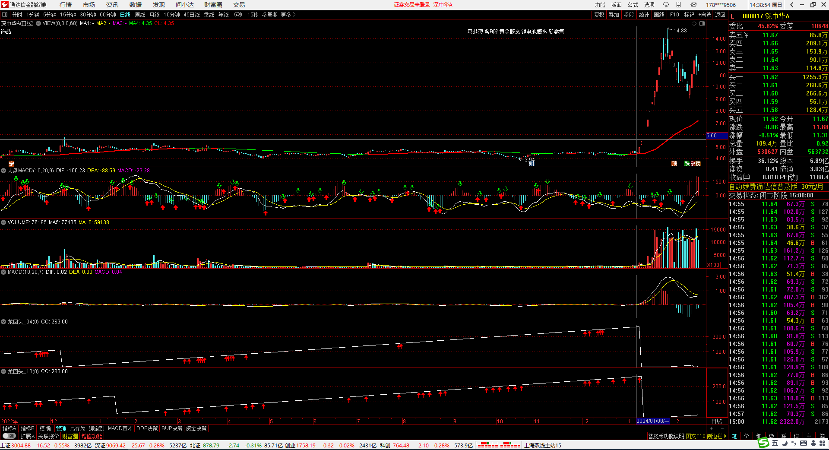The height and width of the screenshot is (450, 829).
Task: Expand the 龙回头_04 indicator dropdown
Action: point(3,322)
